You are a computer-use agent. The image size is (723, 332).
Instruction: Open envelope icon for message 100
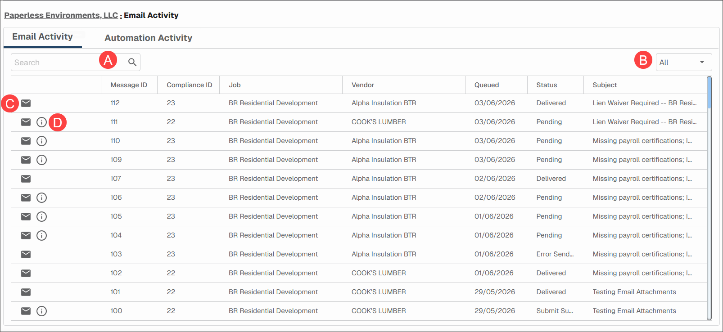(26, 311)
